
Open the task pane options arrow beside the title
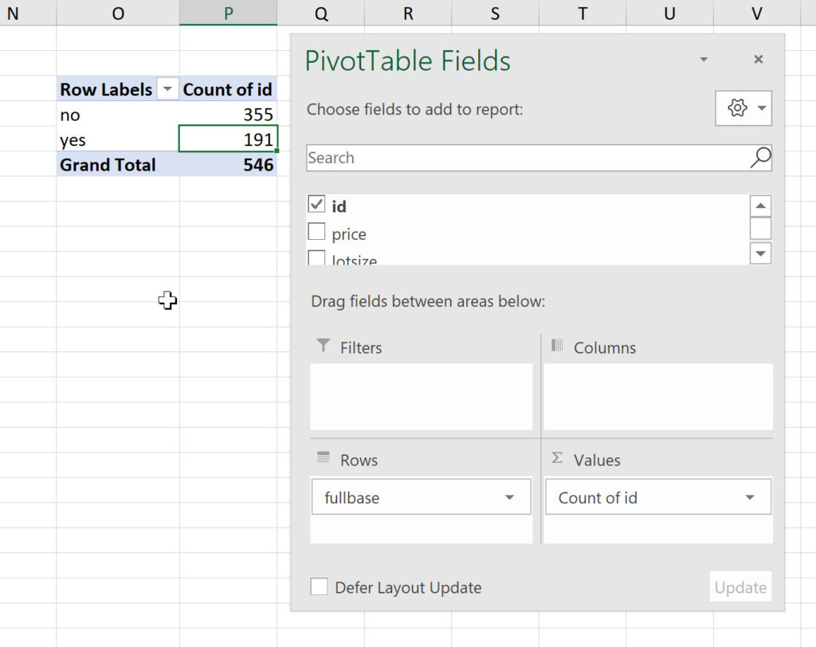click(703, 60)
